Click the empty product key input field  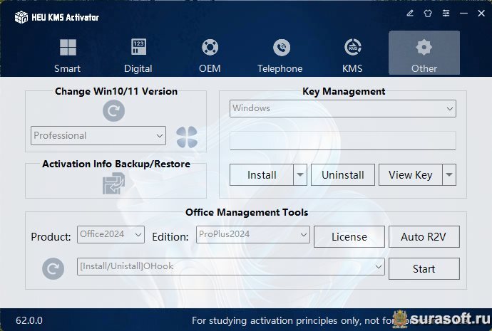(343, 140)
